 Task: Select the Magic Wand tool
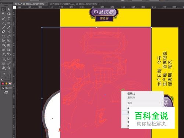3,14
